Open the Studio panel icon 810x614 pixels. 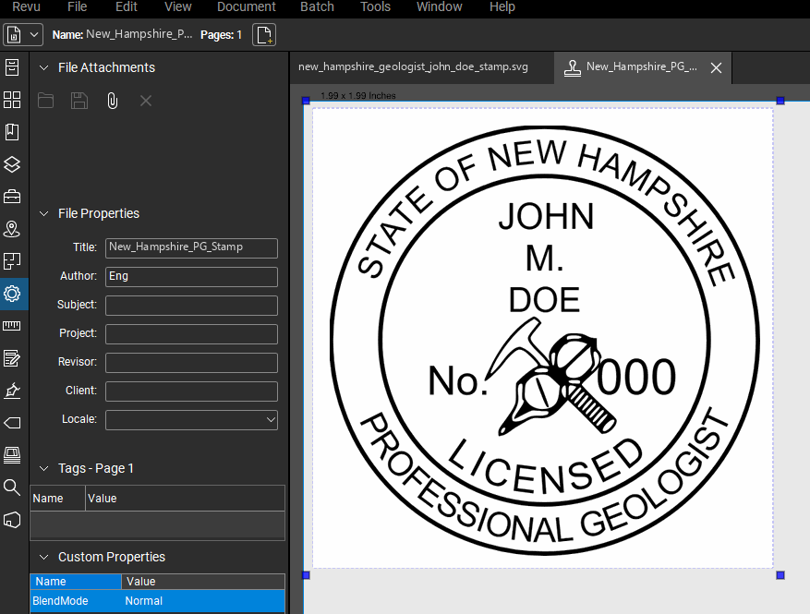pos(12,455)
